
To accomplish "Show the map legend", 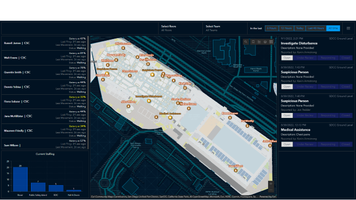I will (x=259, y=42).
